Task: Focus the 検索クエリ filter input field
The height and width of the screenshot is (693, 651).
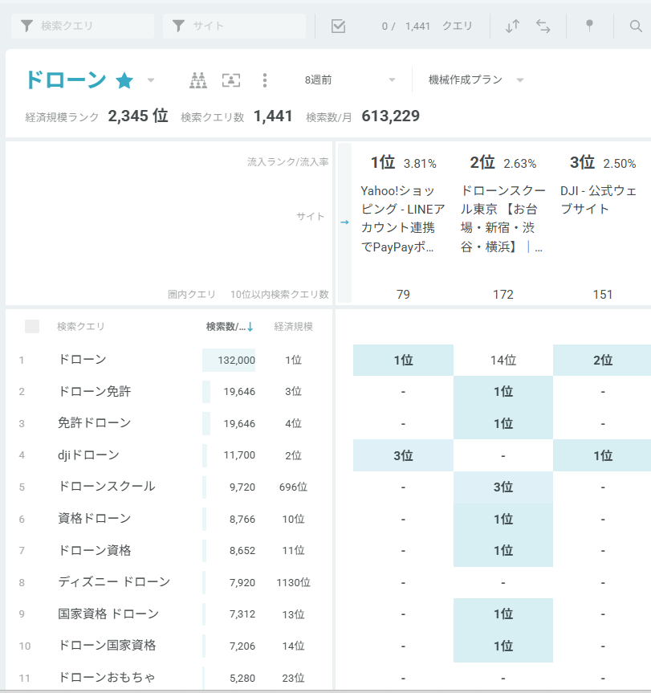Action: [x=83, y=26]
